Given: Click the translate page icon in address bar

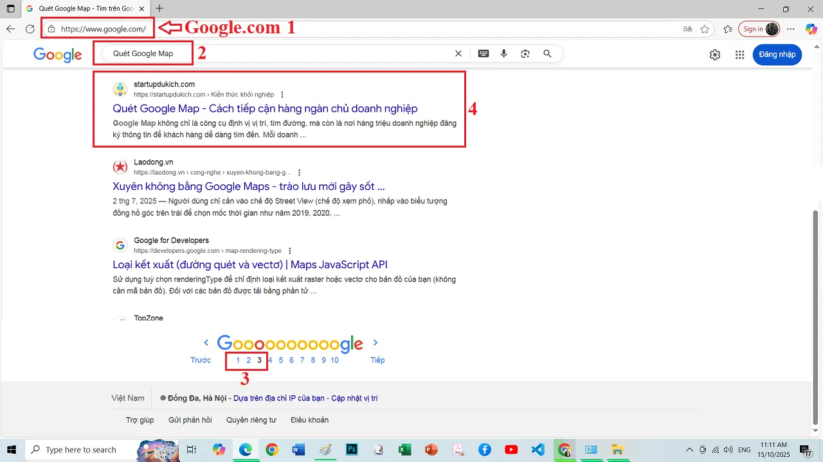Looking at the screenshot, I should click(x=688, y=29).
